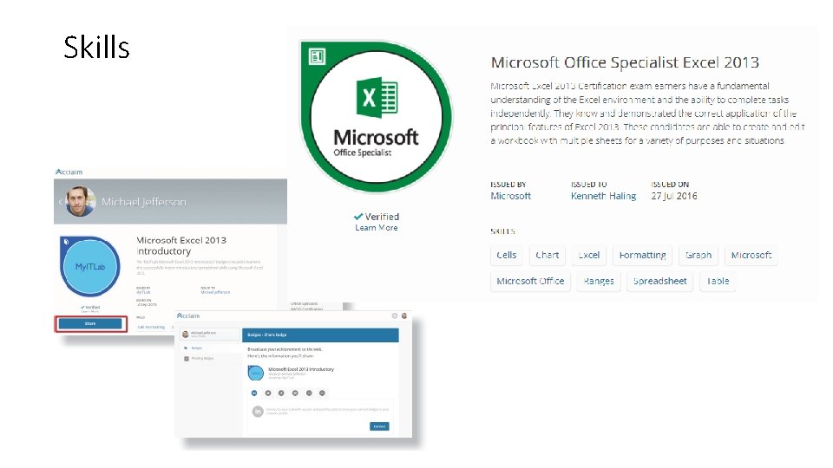Click the Verified checkmark below the green badge
Screen dimensions: 833x468
(x=358, y=217)
